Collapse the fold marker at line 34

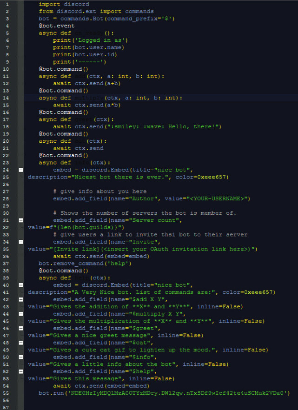[x=21, y=242]
